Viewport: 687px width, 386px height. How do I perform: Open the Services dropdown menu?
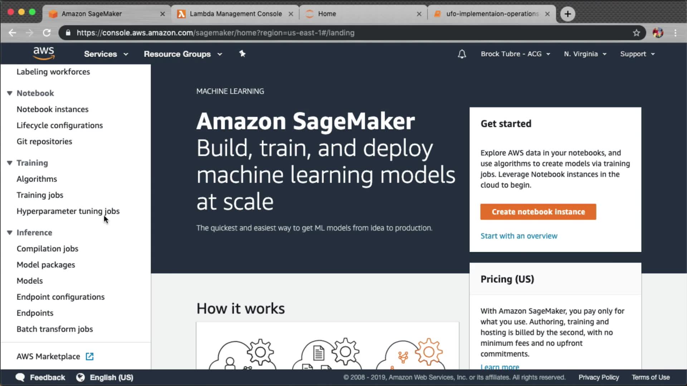(x=106, y=54)
